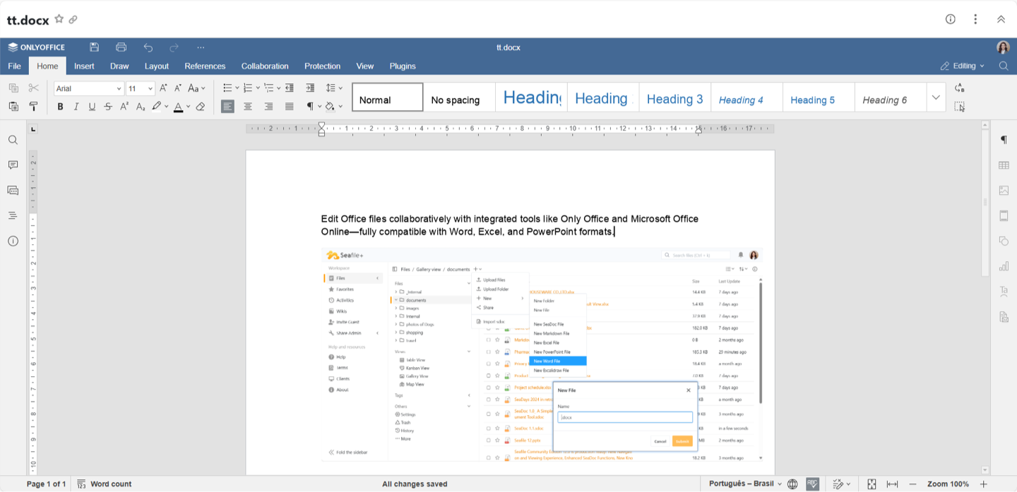Switch to the Plugins tab
The height and width of the screenshot is (492, 1017).
[x=403, y=66]
